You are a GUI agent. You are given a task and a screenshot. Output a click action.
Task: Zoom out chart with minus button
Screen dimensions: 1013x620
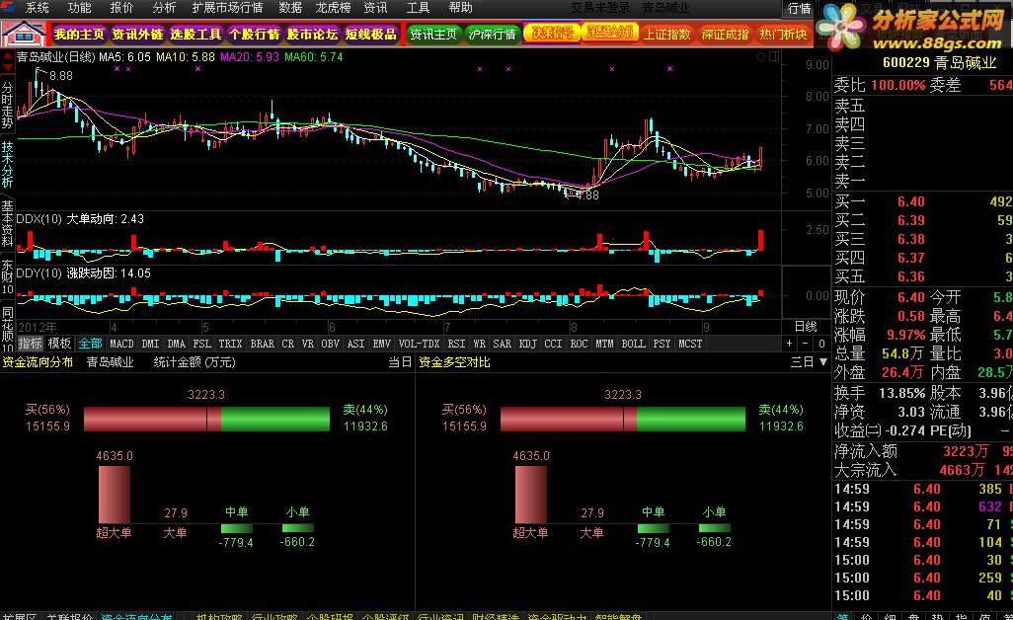(x=805, y=344)
